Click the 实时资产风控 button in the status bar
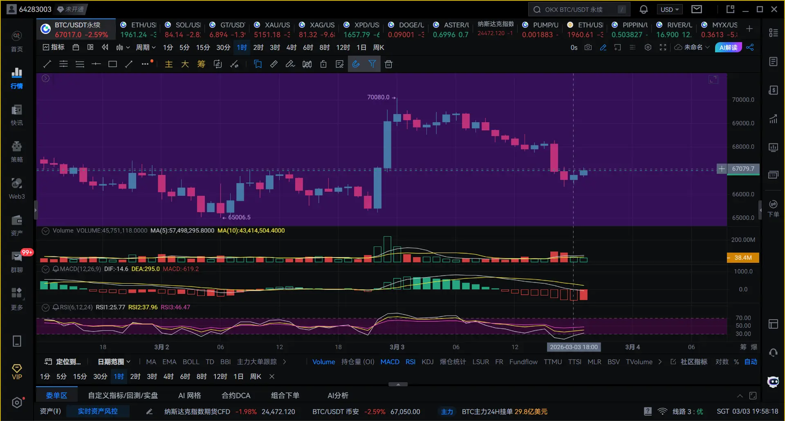The image size is (785, 421). 98,411
